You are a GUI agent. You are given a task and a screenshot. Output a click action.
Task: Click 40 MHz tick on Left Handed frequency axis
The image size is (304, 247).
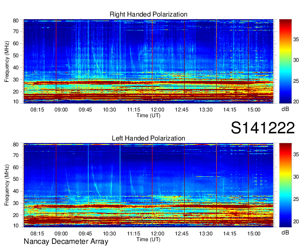click(16, 192)
